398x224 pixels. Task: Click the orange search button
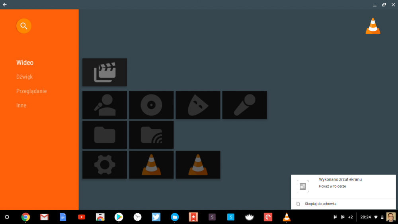pyautogui.click(x=23, y=26)
